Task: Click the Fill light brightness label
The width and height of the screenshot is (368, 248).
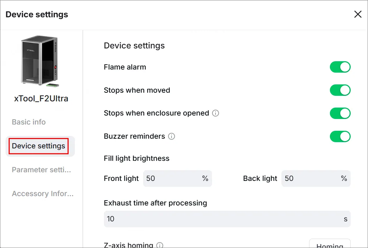Action: pyautogui.click(x=137, y=158)
